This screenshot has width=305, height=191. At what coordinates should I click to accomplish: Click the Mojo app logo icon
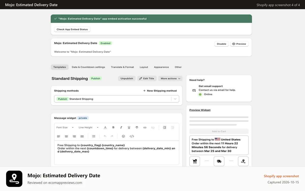[x=14, y=179]
